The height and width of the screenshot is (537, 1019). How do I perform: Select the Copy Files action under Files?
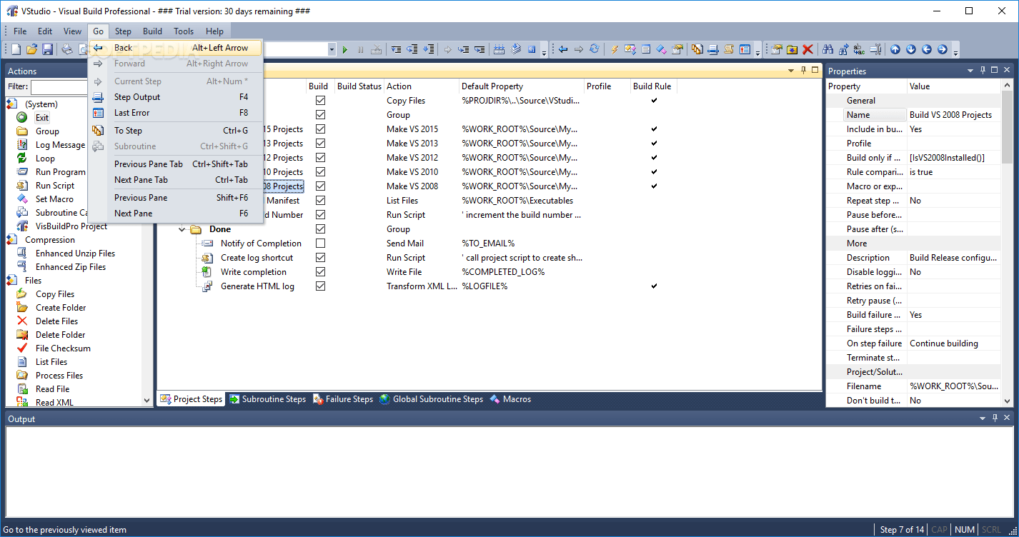(54, 293)
